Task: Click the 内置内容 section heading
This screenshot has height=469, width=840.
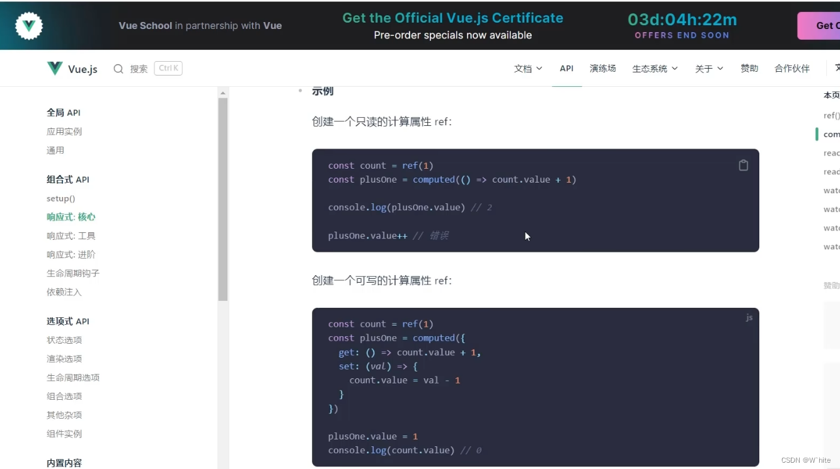Action: (64, 463)
